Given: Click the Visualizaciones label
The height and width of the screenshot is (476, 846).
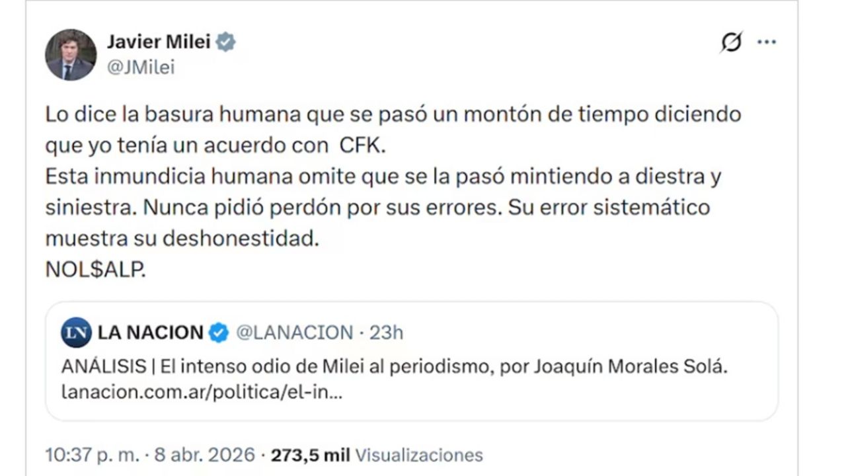Looking at the screenshot, I should pyautogui.click(x=419, y=455).
